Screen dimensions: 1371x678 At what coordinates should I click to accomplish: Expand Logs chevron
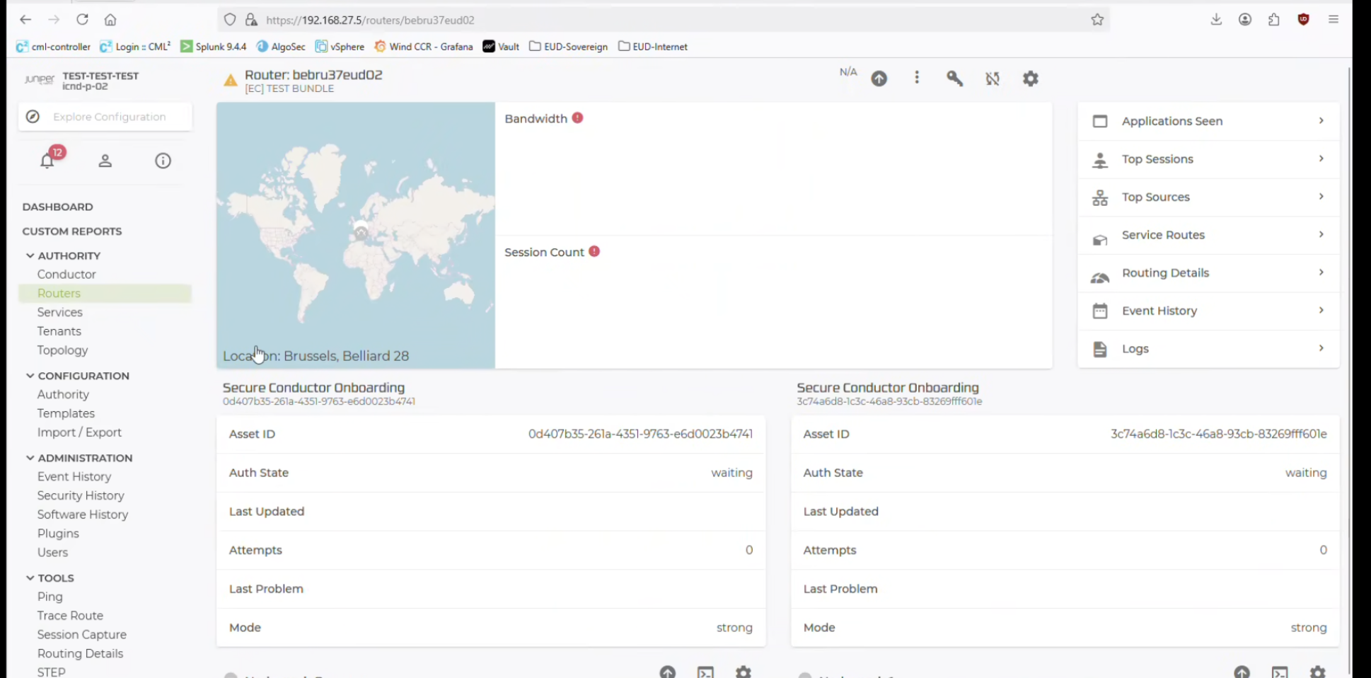pyautogui.click(x=1321, y=348)
